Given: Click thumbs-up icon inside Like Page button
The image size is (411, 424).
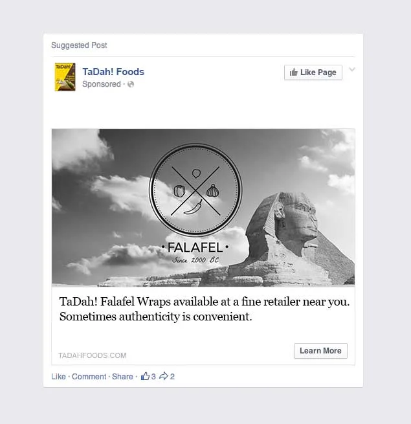Looking at the screenshot, I should click(x=294, y=73).
